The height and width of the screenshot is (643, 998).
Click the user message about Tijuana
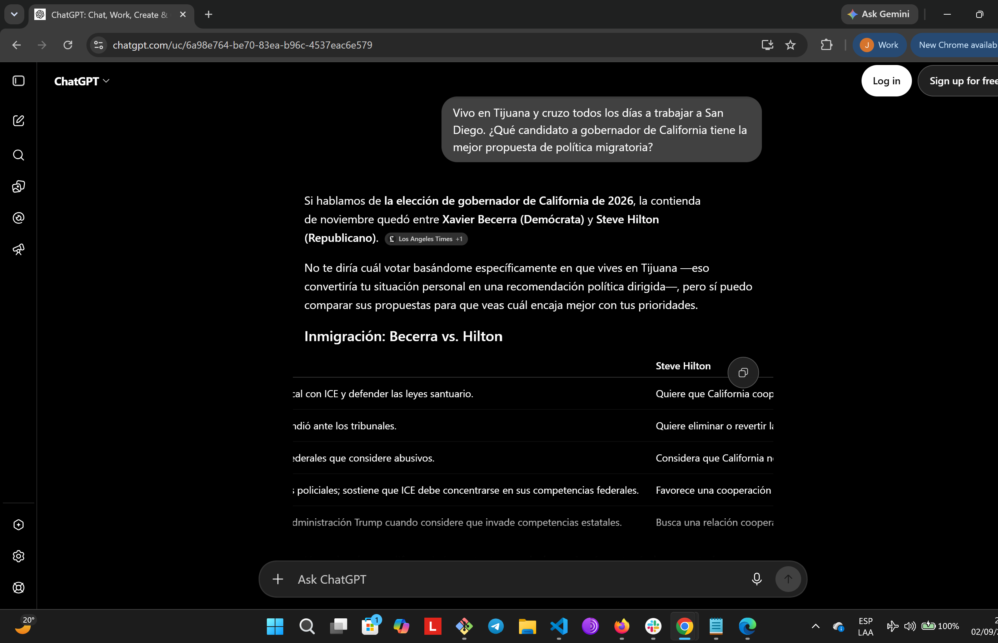602,129
